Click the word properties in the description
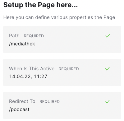Image resolution: width=124 pixels, height=121 pixels. tap(81, 17)
